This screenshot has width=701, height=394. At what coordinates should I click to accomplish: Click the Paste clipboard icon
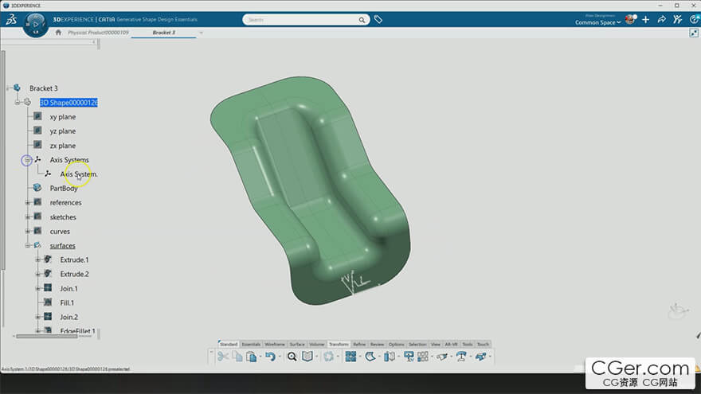click(x=251, y=357)
